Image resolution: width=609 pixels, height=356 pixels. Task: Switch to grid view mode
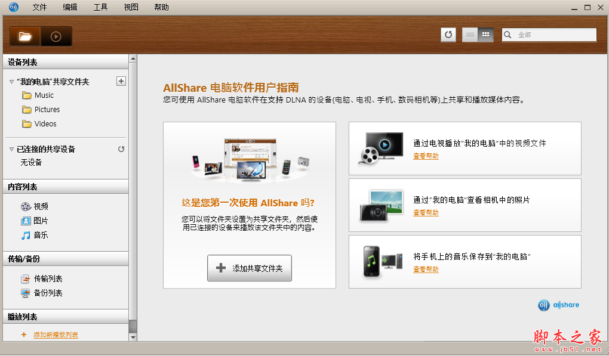click(x=485, y=35)
